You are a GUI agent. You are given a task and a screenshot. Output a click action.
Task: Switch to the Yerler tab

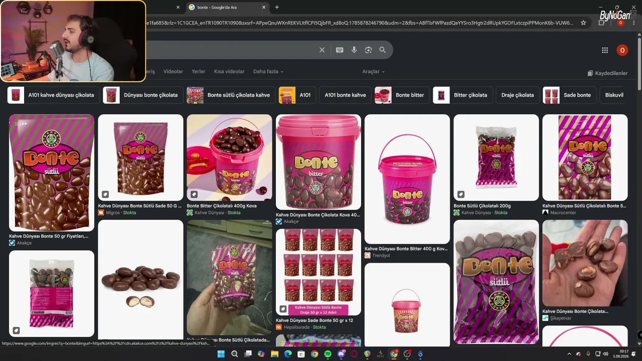(199, 72)
